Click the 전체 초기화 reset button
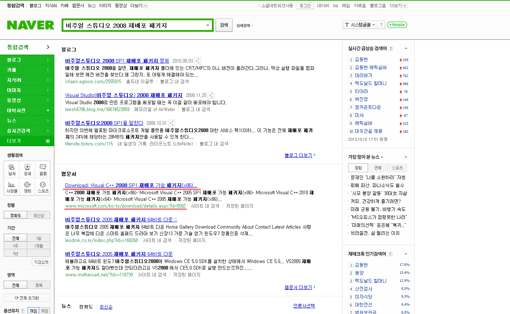Screen dimensions: 510x314 click(27, 298)
